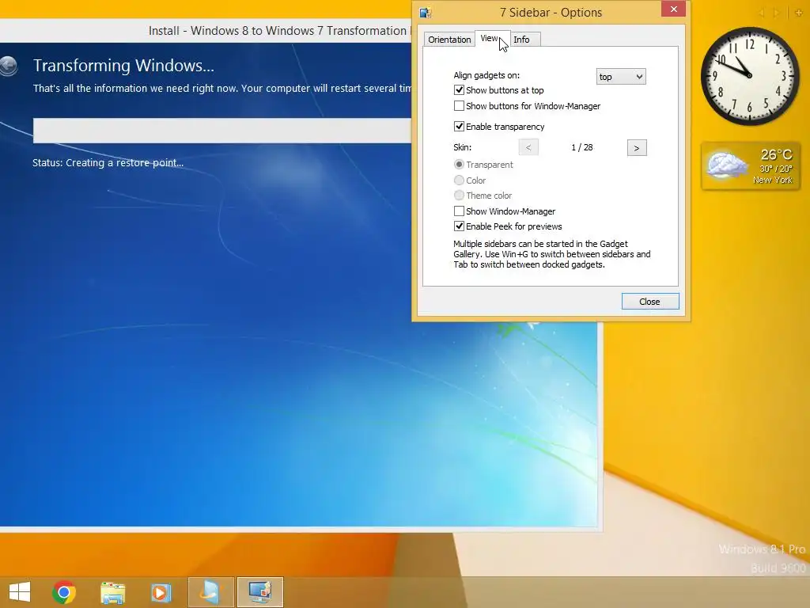810x608 pixels.
Task: Go to the next skin
Action: point(637,148)
